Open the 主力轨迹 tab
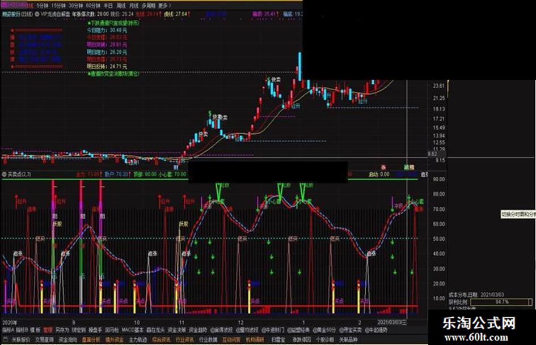This screenshot has width=536, height=345. click(138, 340)
